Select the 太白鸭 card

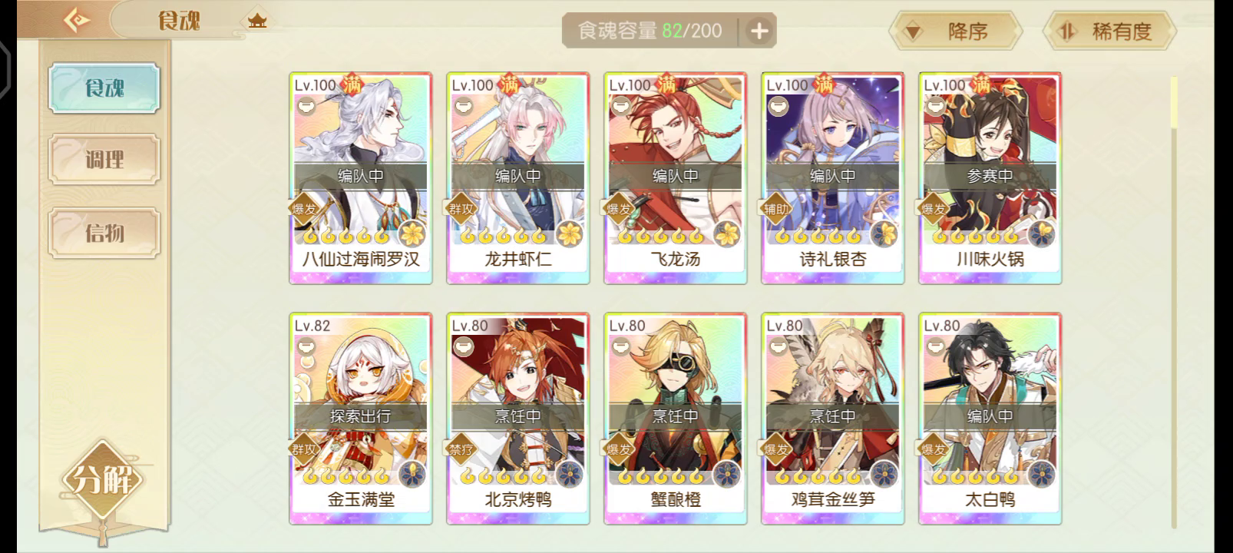coord(990,419)
